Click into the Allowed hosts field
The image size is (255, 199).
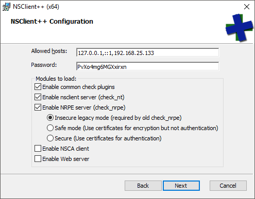click(147, 52)
